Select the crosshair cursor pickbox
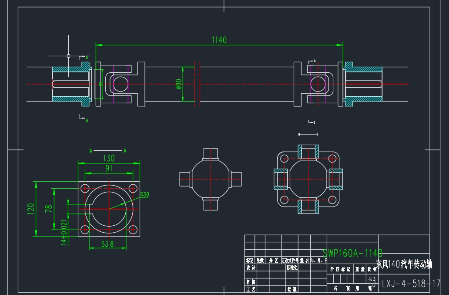This screenshot has width=449, height=295. (68, 56)
